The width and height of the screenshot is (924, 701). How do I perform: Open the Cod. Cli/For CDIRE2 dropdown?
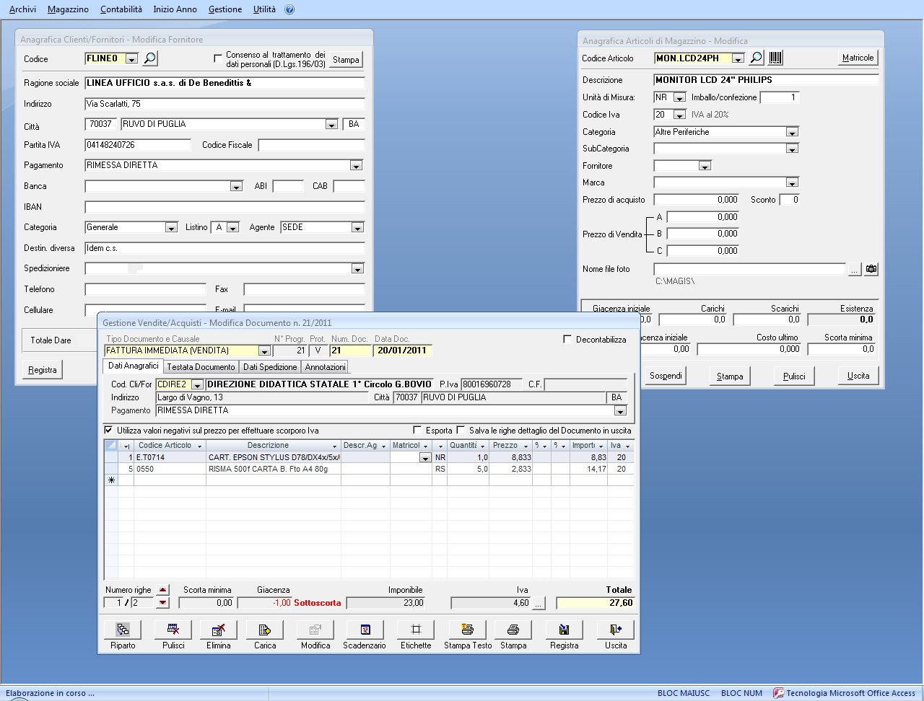197,385
